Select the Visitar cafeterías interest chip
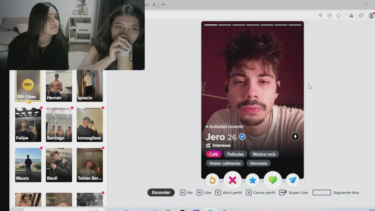The width and height of the screenshot is (375, 211). click(225, 163)
